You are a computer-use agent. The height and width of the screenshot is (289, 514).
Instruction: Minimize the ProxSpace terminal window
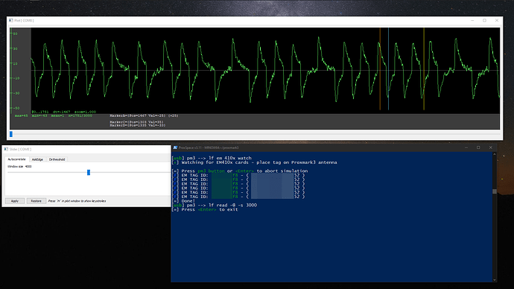466,147
